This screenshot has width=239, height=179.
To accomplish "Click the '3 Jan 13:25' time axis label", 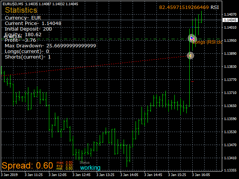I will point(105,175).
